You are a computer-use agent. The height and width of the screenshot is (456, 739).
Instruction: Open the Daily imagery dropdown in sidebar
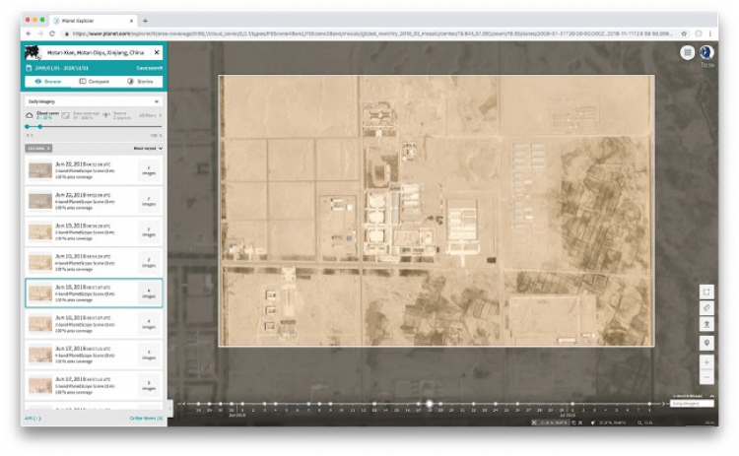94,101
